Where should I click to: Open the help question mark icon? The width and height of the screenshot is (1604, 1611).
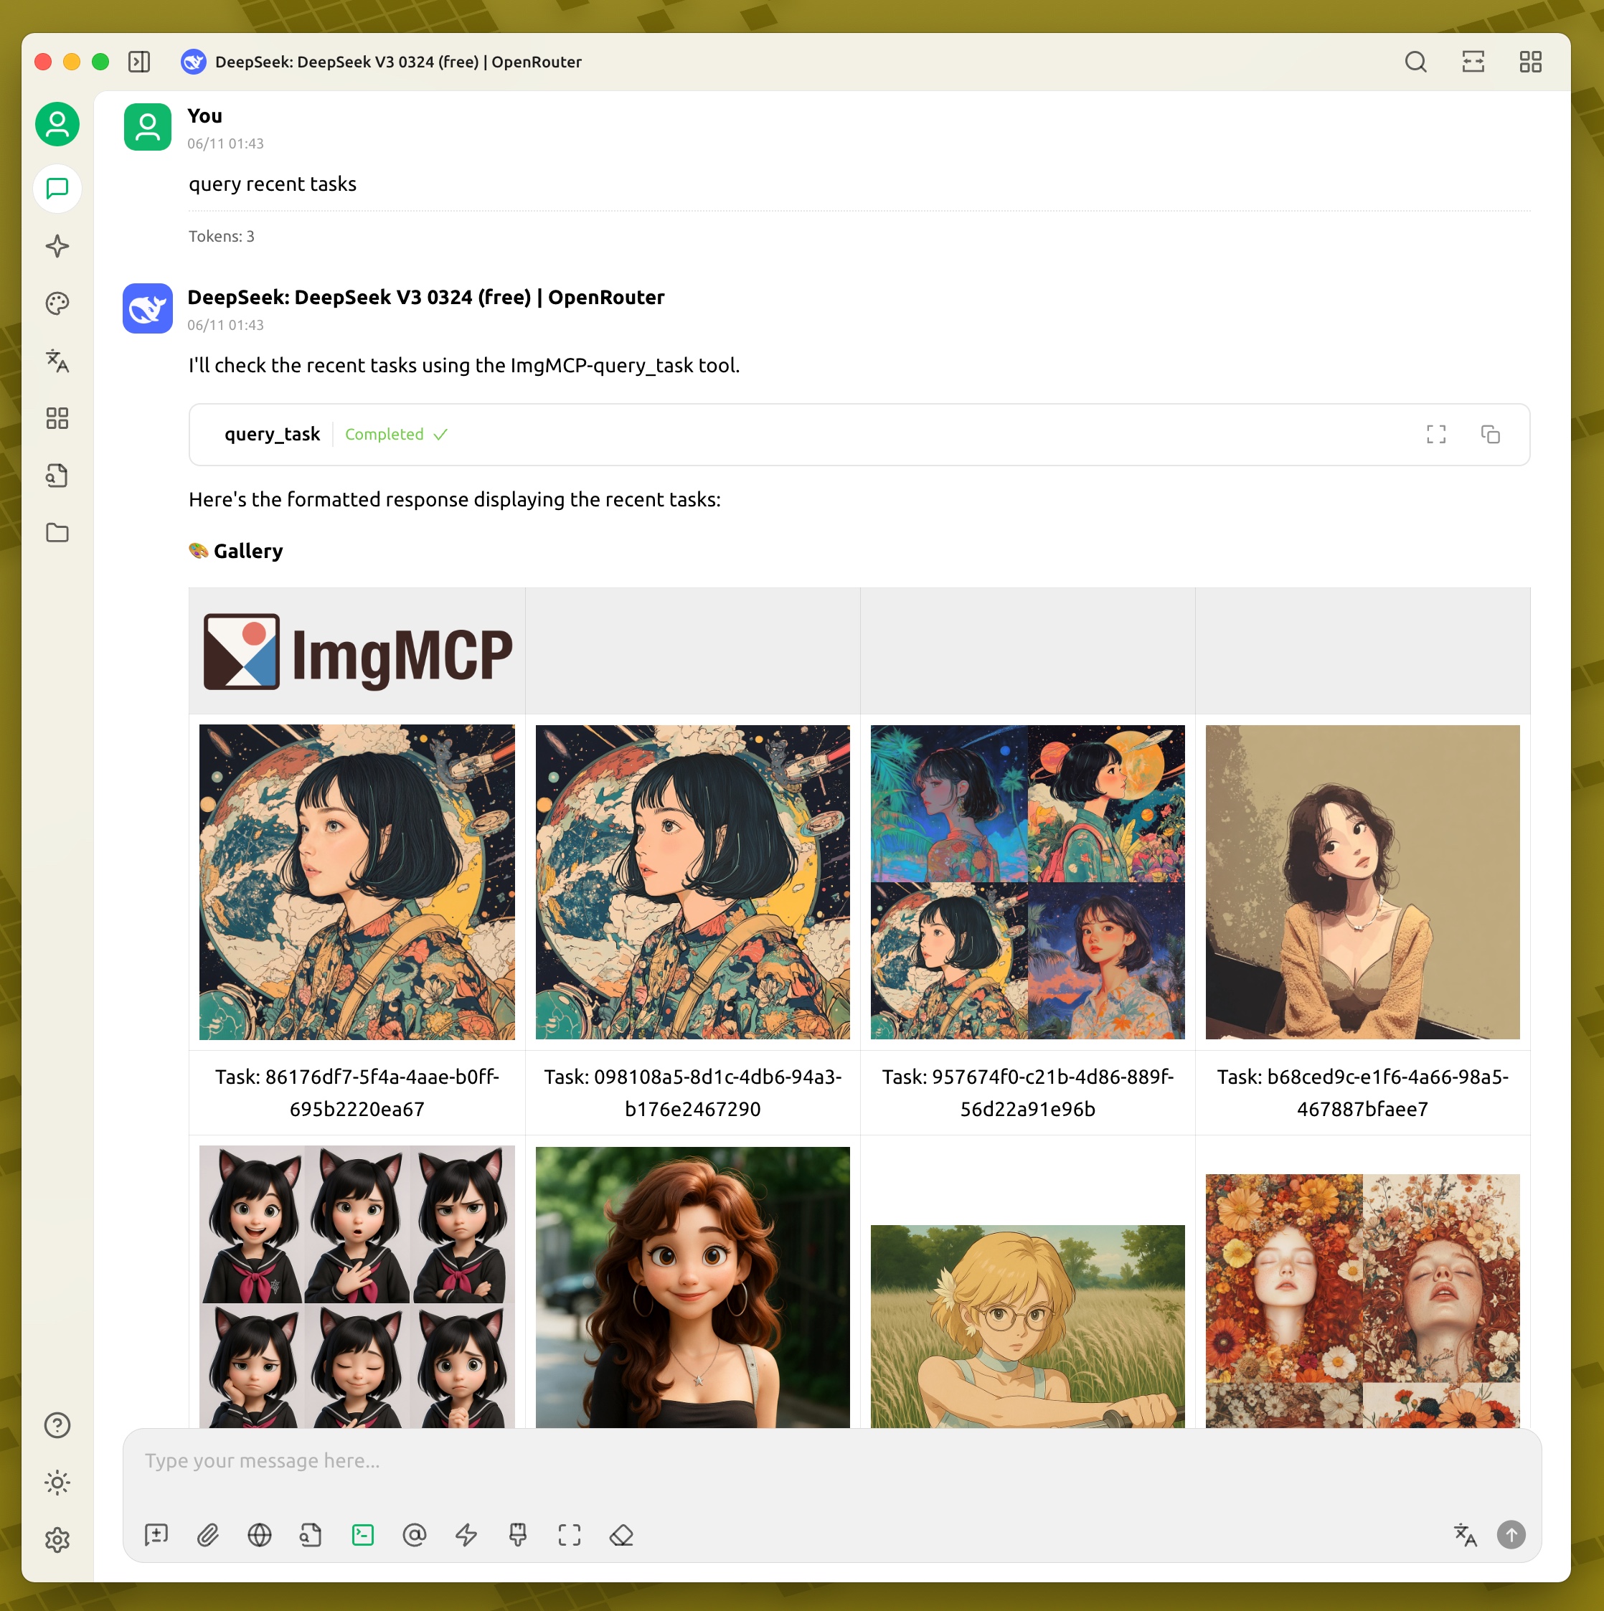click(x=57, y=1425)
